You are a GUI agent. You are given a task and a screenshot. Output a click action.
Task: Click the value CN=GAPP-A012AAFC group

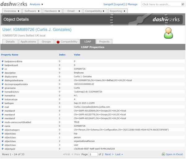[x=100, y=118]
